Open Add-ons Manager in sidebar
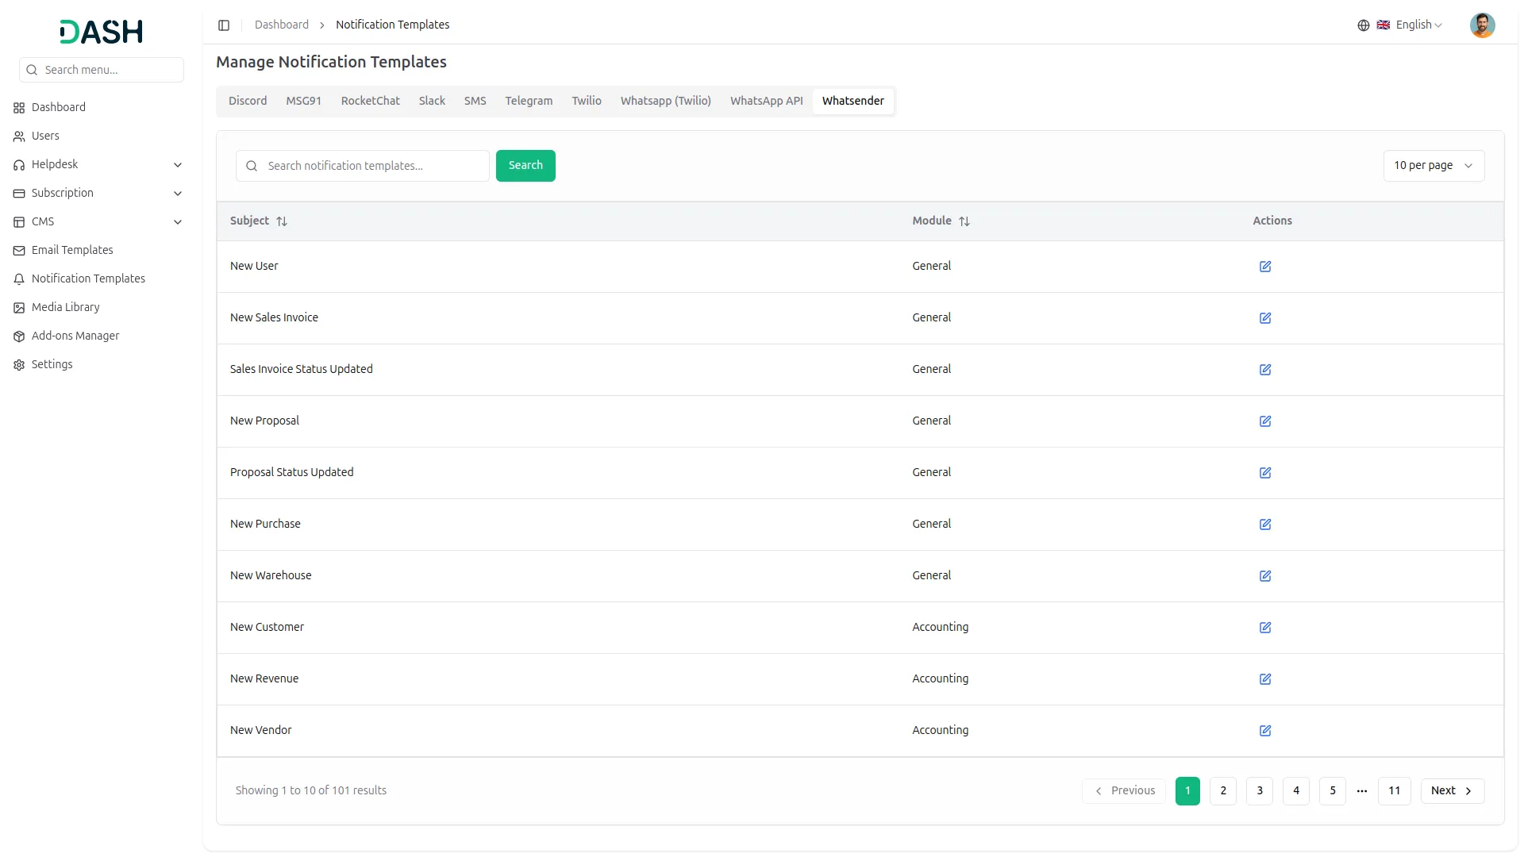 (x=75, y=336)
